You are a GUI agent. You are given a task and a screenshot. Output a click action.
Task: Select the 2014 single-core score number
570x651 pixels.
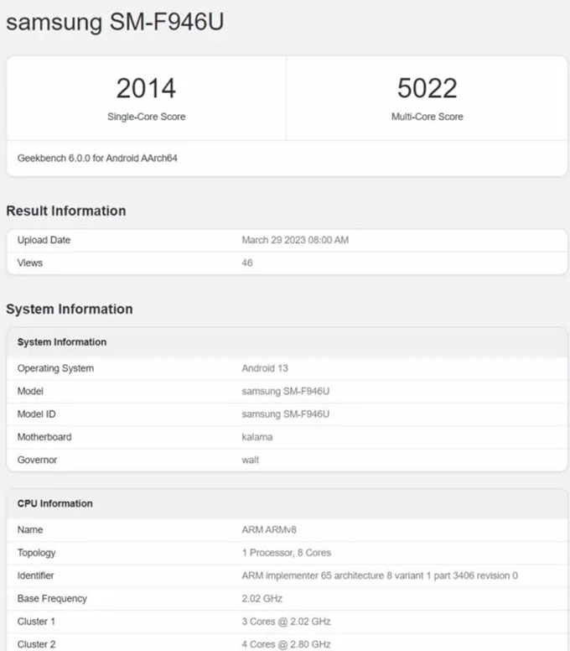146,88
